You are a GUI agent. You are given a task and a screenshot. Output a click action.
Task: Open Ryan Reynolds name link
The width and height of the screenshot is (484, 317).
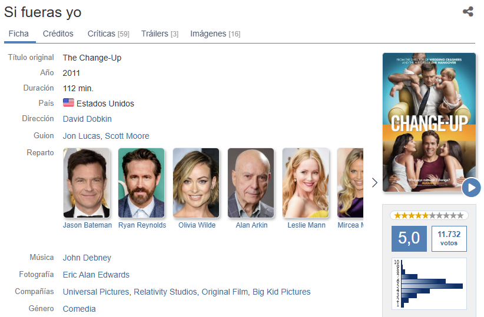(142, 225)
